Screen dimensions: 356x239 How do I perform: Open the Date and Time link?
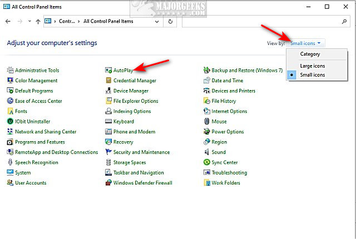228,81
